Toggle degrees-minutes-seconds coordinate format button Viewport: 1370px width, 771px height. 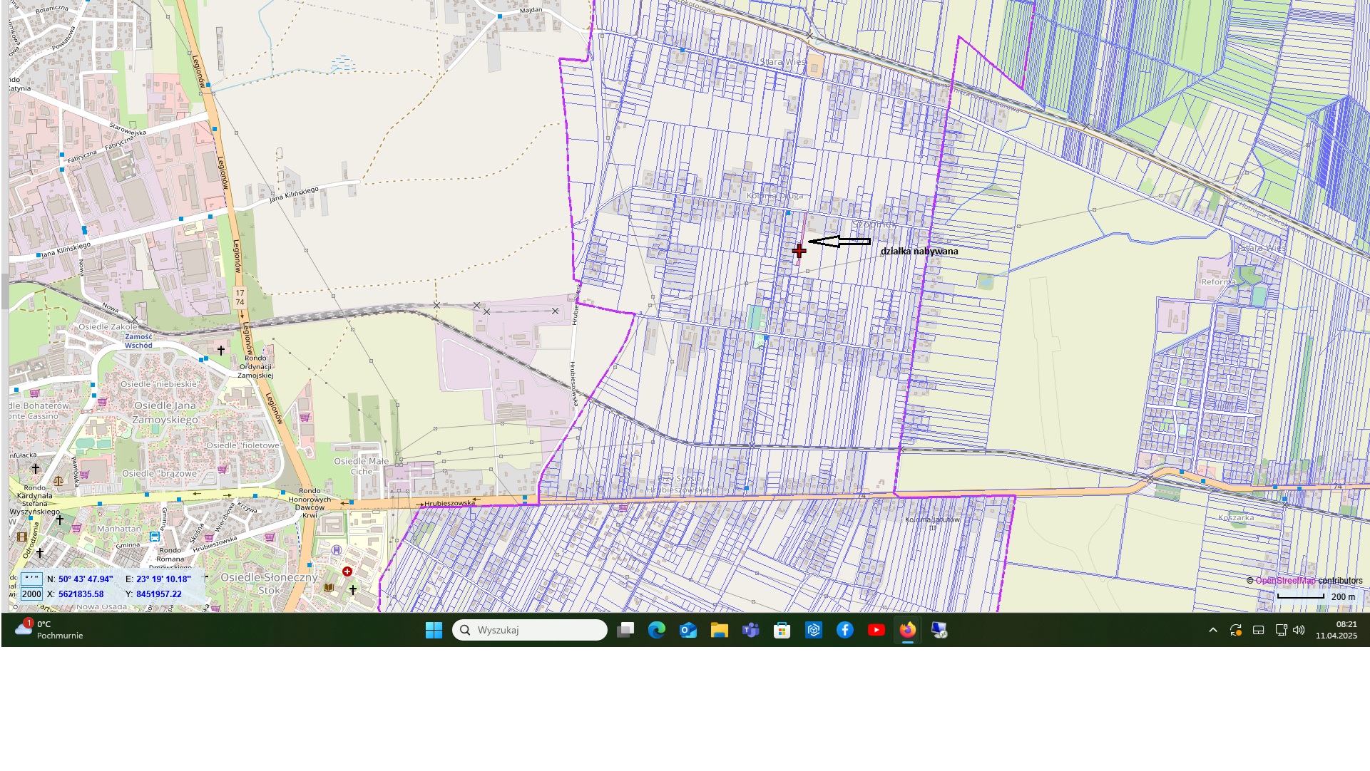[x=31, y=579]
